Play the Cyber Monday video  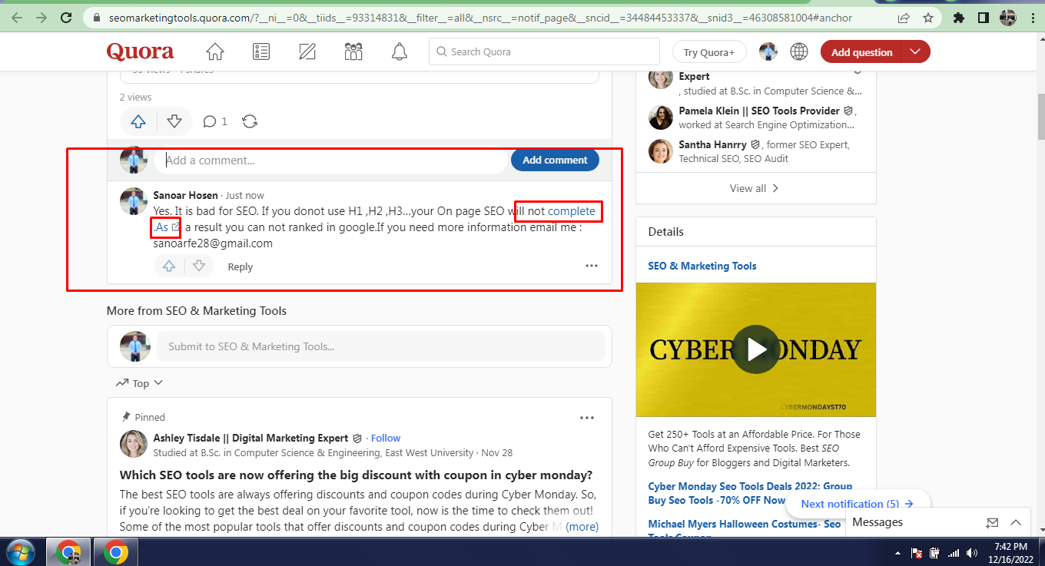coord(755,349)
